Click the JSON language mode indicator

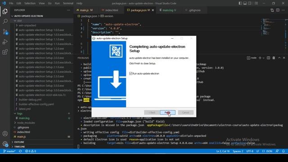267,151
